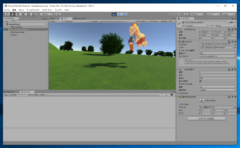Toggle the Center pivot mode button
Image resolution: width=240 pixels, height=148 pixels.
[x=45, y=14]
